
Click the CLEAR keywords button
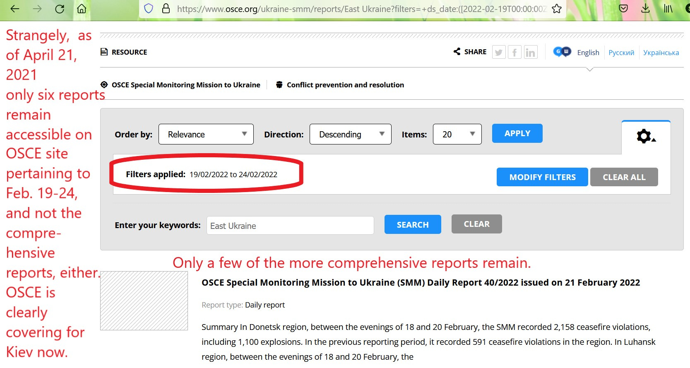pyautogui.click(x=477, y=224)
